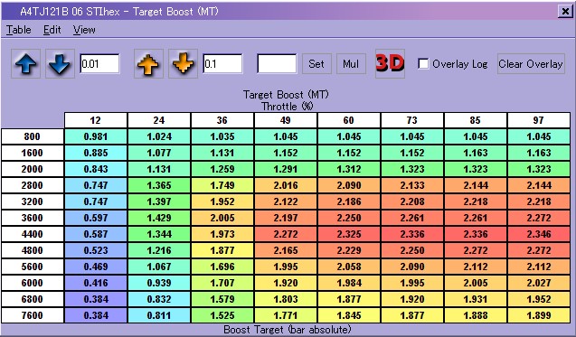This screenshot has width=576, height=337.
Task: Select cell 2.165 in the 4800 row
Action: (x=286, y=250)
